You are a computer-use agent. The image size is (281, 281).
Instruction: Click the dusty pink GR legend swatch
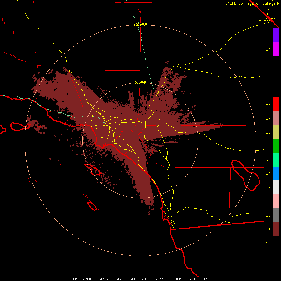coord(276,118)
